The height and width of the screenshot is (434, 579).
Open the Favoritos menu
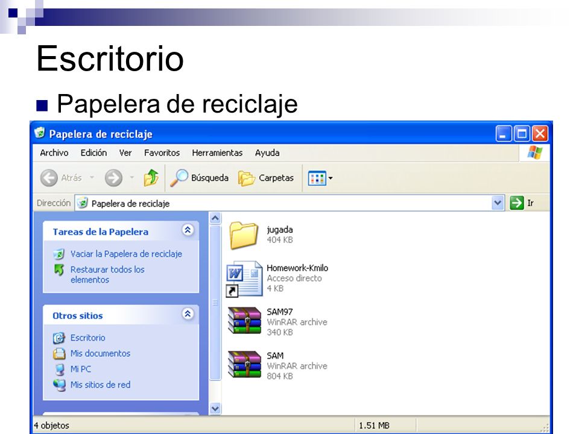pos(162,153)
